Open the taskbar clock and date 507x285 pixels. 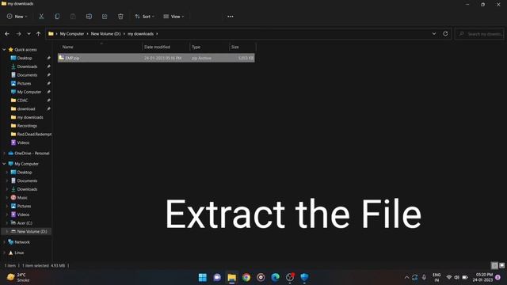[x=483, y=277]
